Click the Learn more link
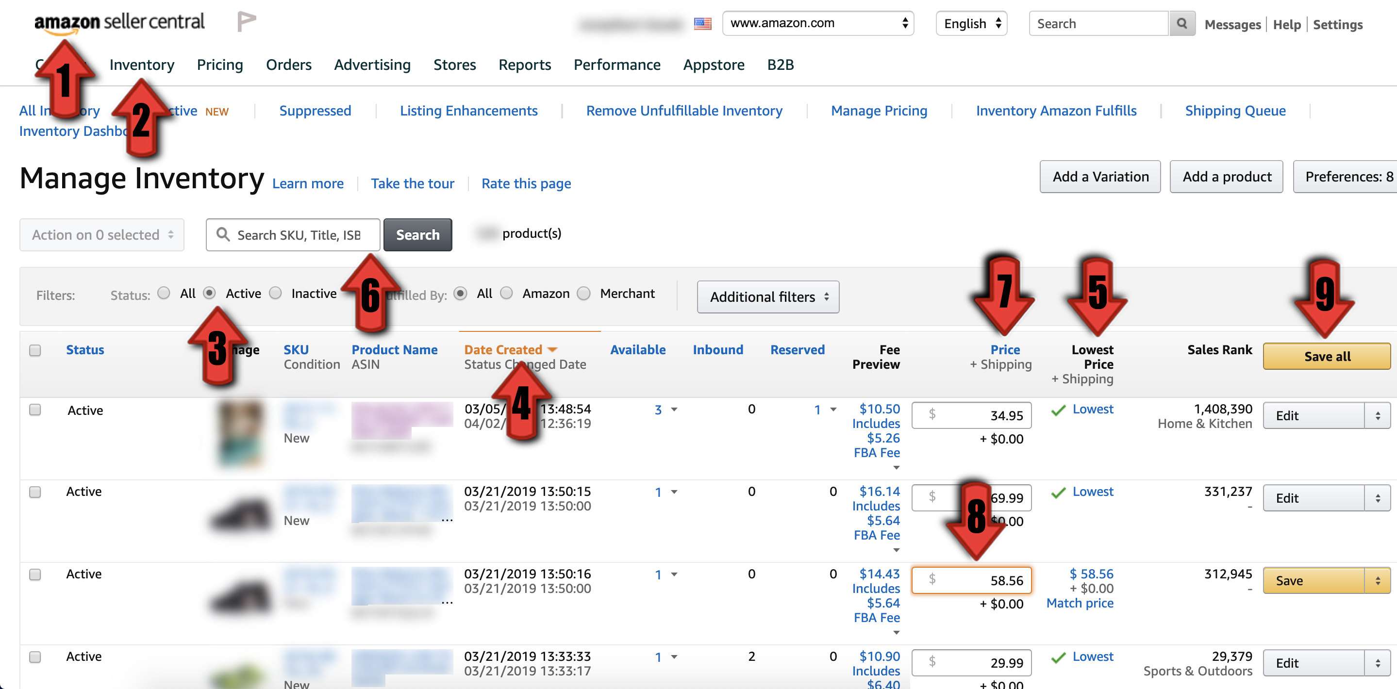 [x=308, y=184]
